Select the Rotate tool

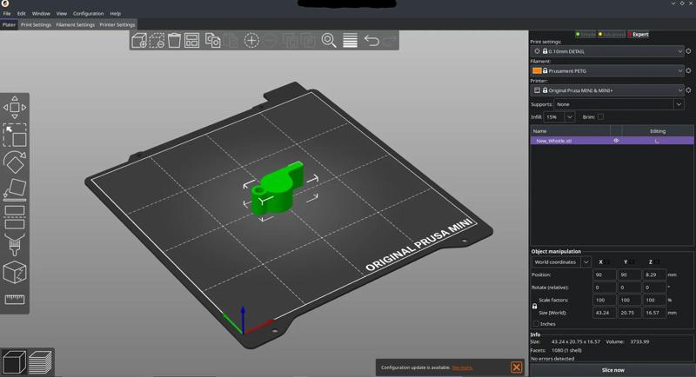point(15,162)
